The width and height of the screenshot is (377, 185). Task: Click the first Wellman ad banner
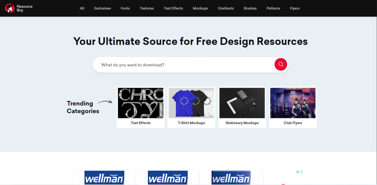[x=104, y=177]
